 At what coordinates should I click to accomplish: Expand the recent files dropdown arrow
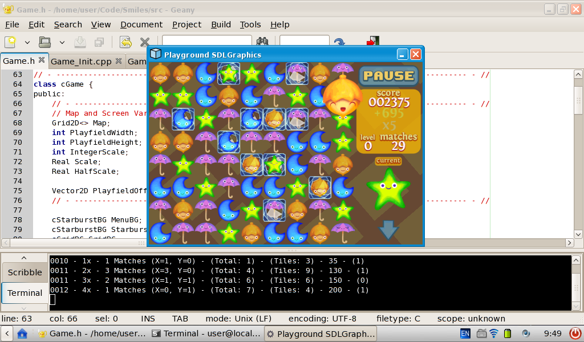[62, 43]
